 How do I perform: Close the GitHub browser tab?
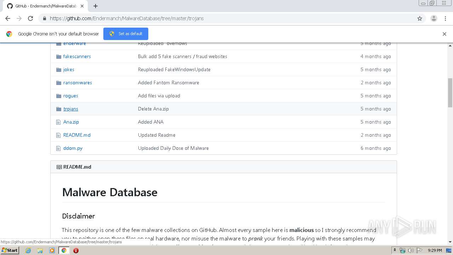[83, 6]
